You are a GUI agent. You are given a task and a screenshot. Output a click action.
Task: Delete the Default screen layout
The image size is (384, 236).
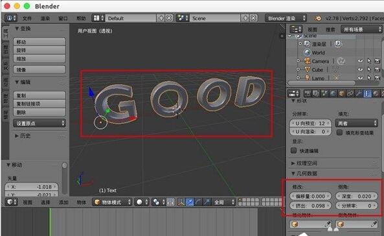[x=169, y=18]
